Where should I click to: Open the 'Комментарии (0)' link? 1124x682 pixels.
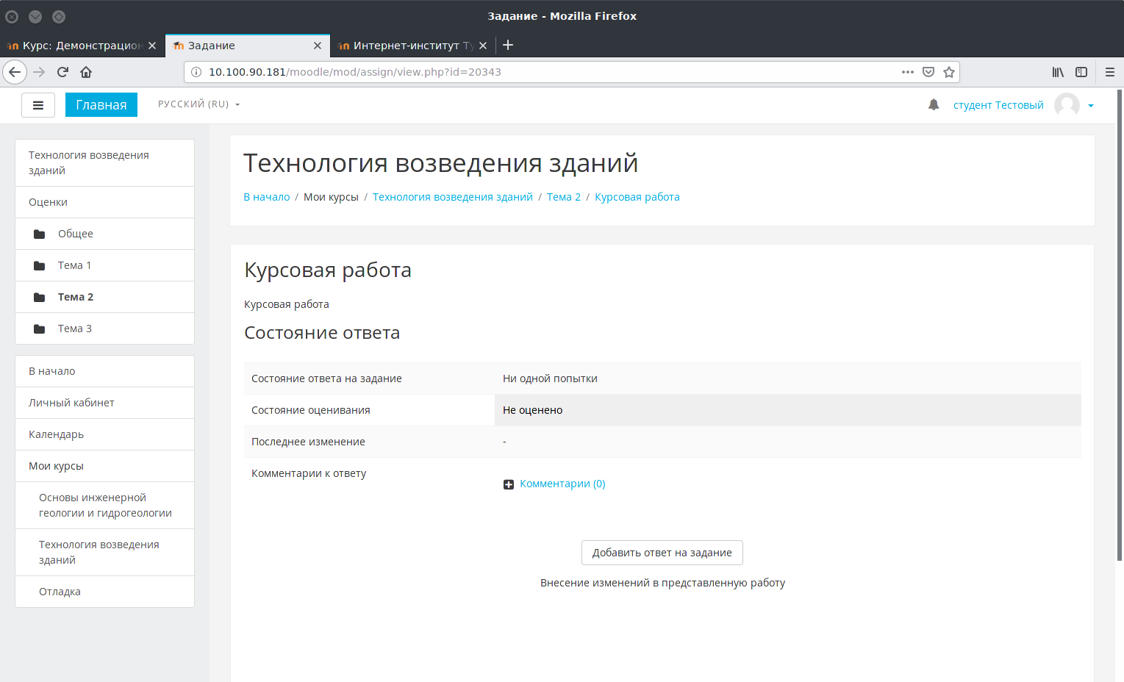(562, 484)
